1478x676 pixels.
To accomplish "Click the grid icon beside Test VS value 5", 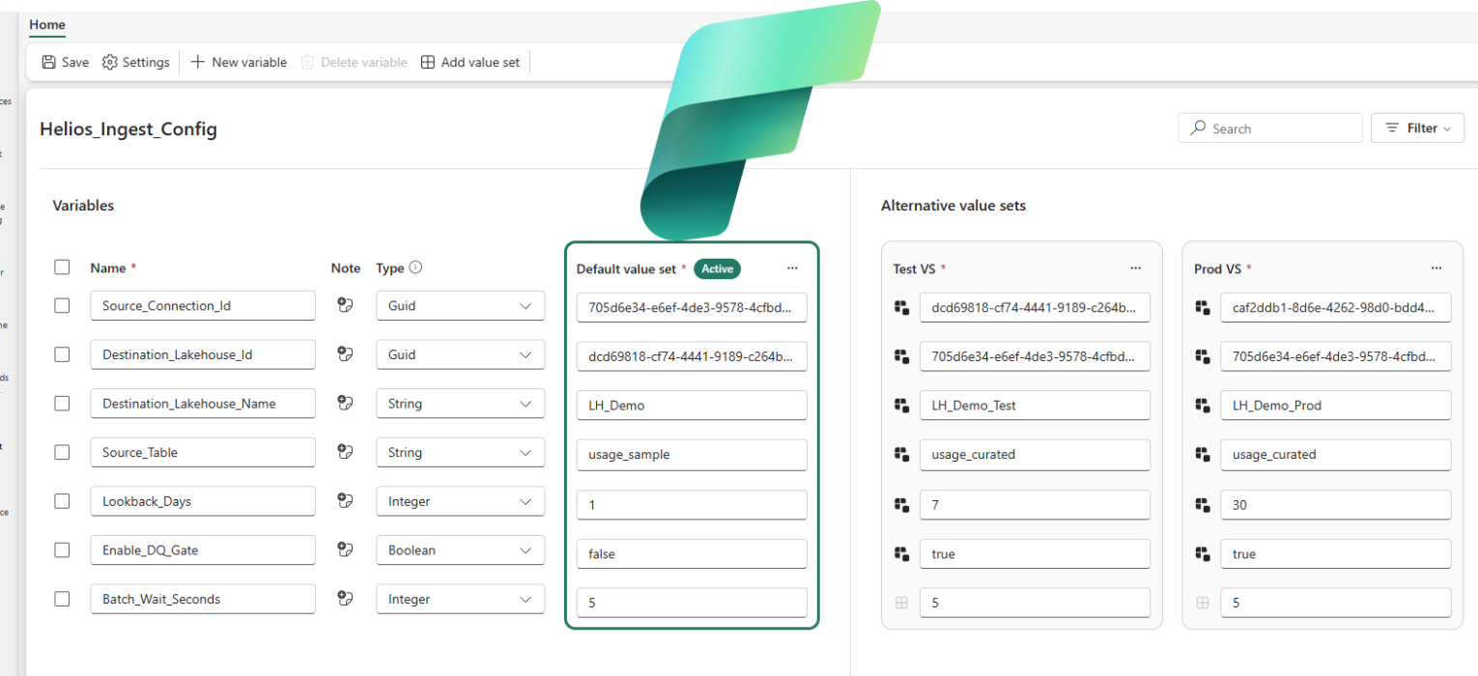I will 901,603.
